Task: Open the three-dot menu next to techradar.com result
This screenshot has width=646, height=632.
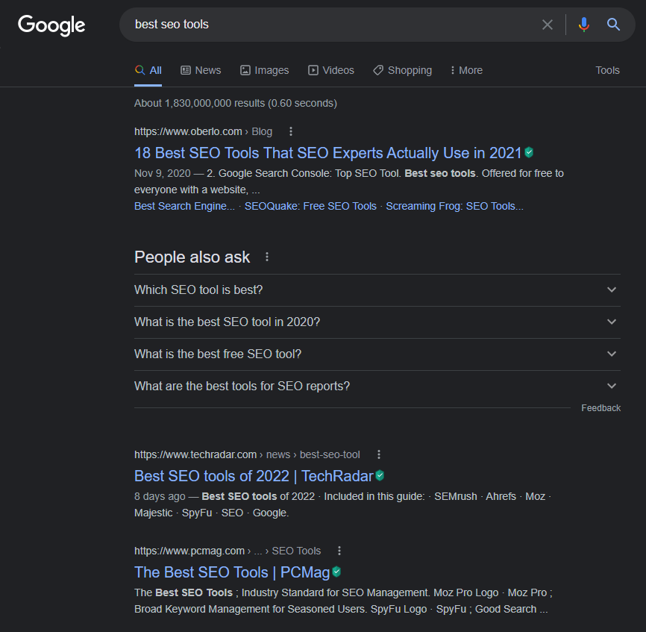Action: coord(379,454)
